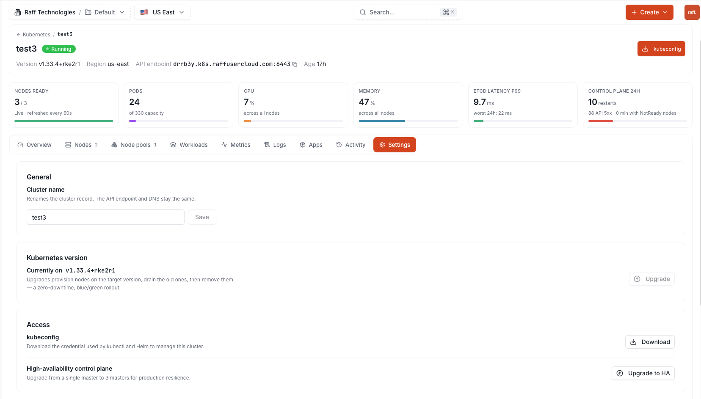Viewport: 701px width, 399px height.
Task: Click the Etcd latency green bar
Action: (x=478, y=121)
